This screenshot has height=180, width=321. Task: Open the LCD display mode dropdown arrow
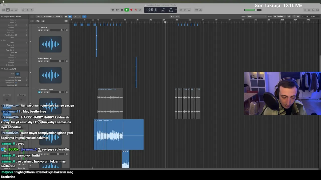tap(176, 10)
